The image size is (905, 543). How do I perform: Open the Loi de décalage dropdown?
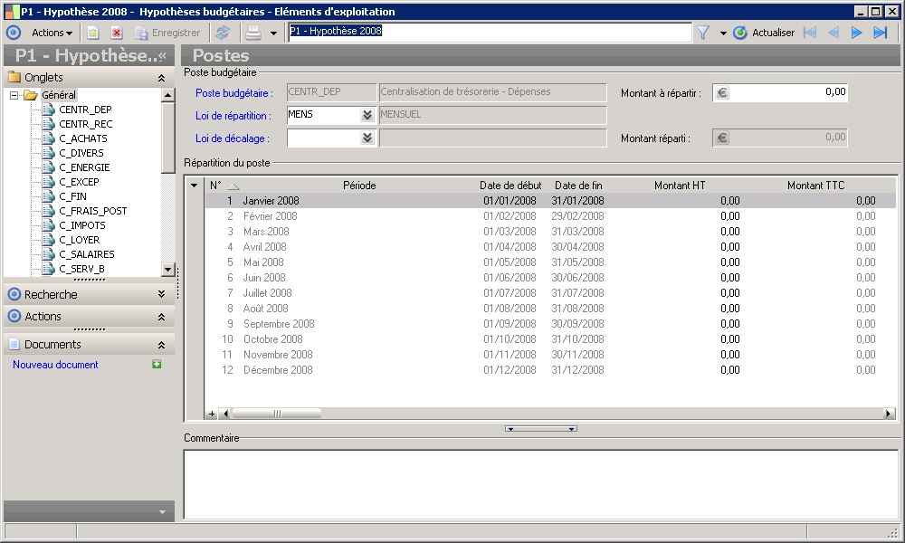pos(367,138)
